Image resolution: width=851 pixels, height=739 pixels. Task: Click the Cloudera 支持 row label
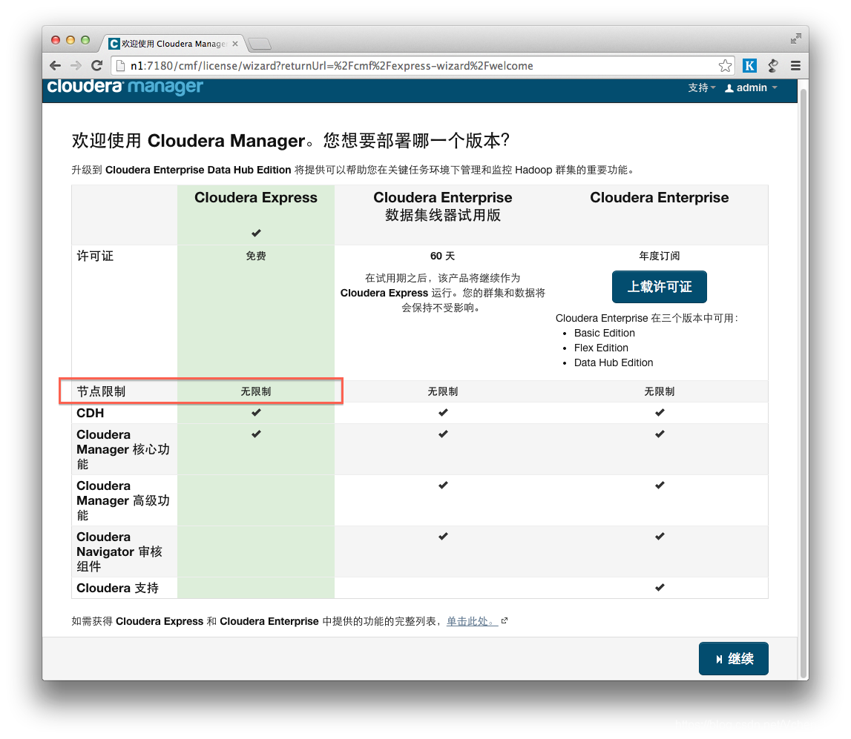point(118,589)
